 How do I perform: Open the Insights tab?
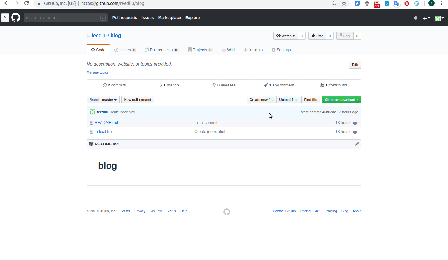(x=253, y=50)
